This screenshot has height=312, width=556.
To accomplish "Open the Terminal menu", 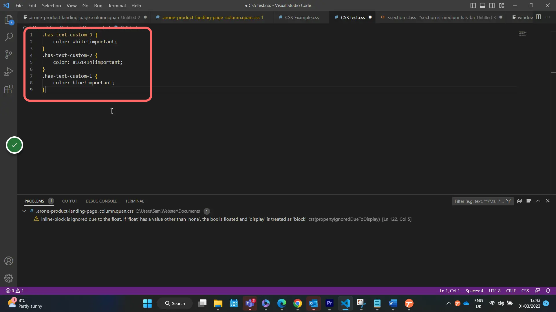I will point(117,5).
